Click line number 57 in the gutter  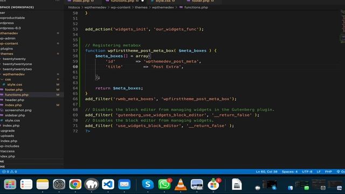click(75, 51)
